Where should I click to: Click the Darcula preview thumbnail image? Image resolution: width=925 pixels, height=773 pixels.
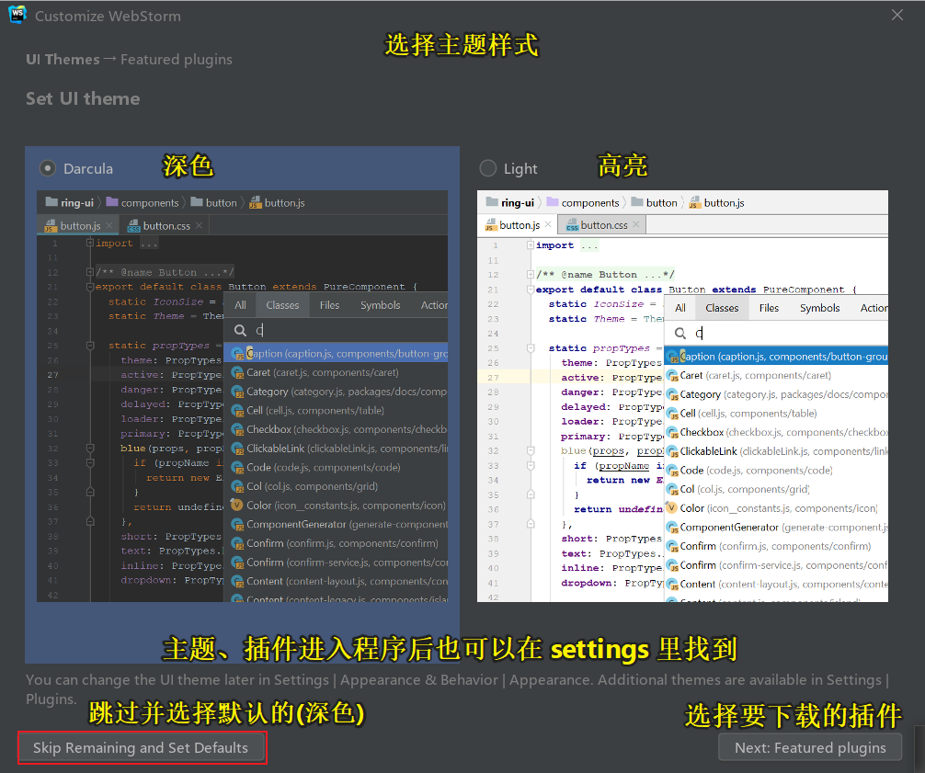[x=242, y=395]
